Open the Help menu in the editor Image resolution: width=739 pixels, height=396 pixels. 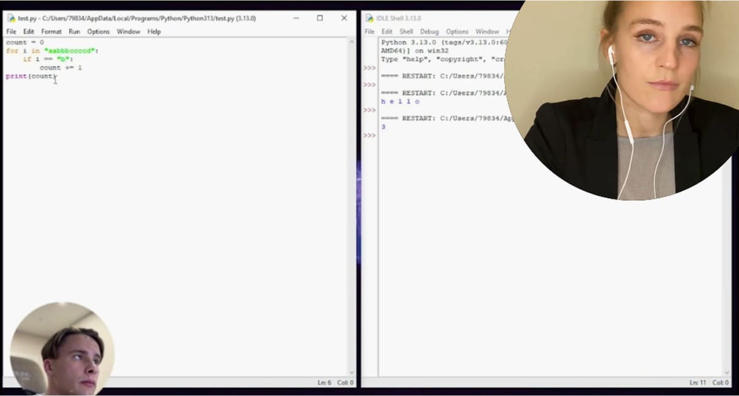tap(154, 32)
